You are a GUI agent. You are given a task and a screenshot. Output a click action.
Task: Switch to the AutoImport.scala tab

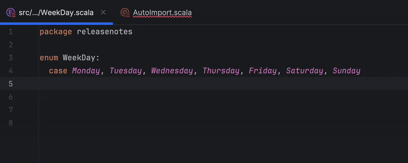162,12
